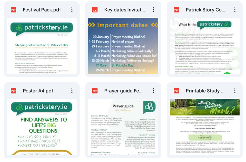Open more actions menu for Printable Study ...
Viewport: 246px width, 162px height.
click(235, 91)
